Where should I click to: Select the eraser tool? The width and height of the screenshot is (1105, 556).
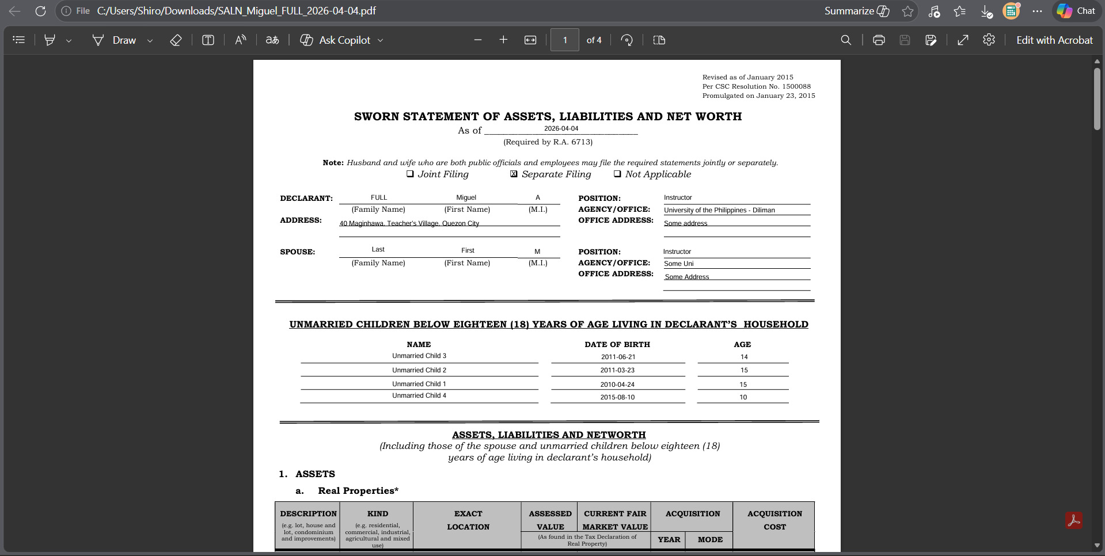click(x=176, y=40)
